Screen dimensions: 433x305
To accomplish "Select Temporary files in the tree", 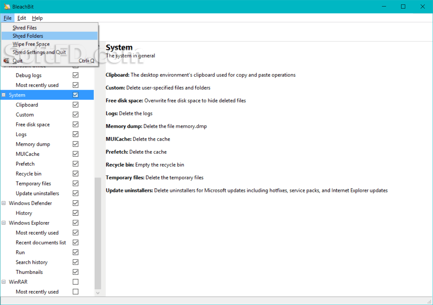I will coord(33,183).
